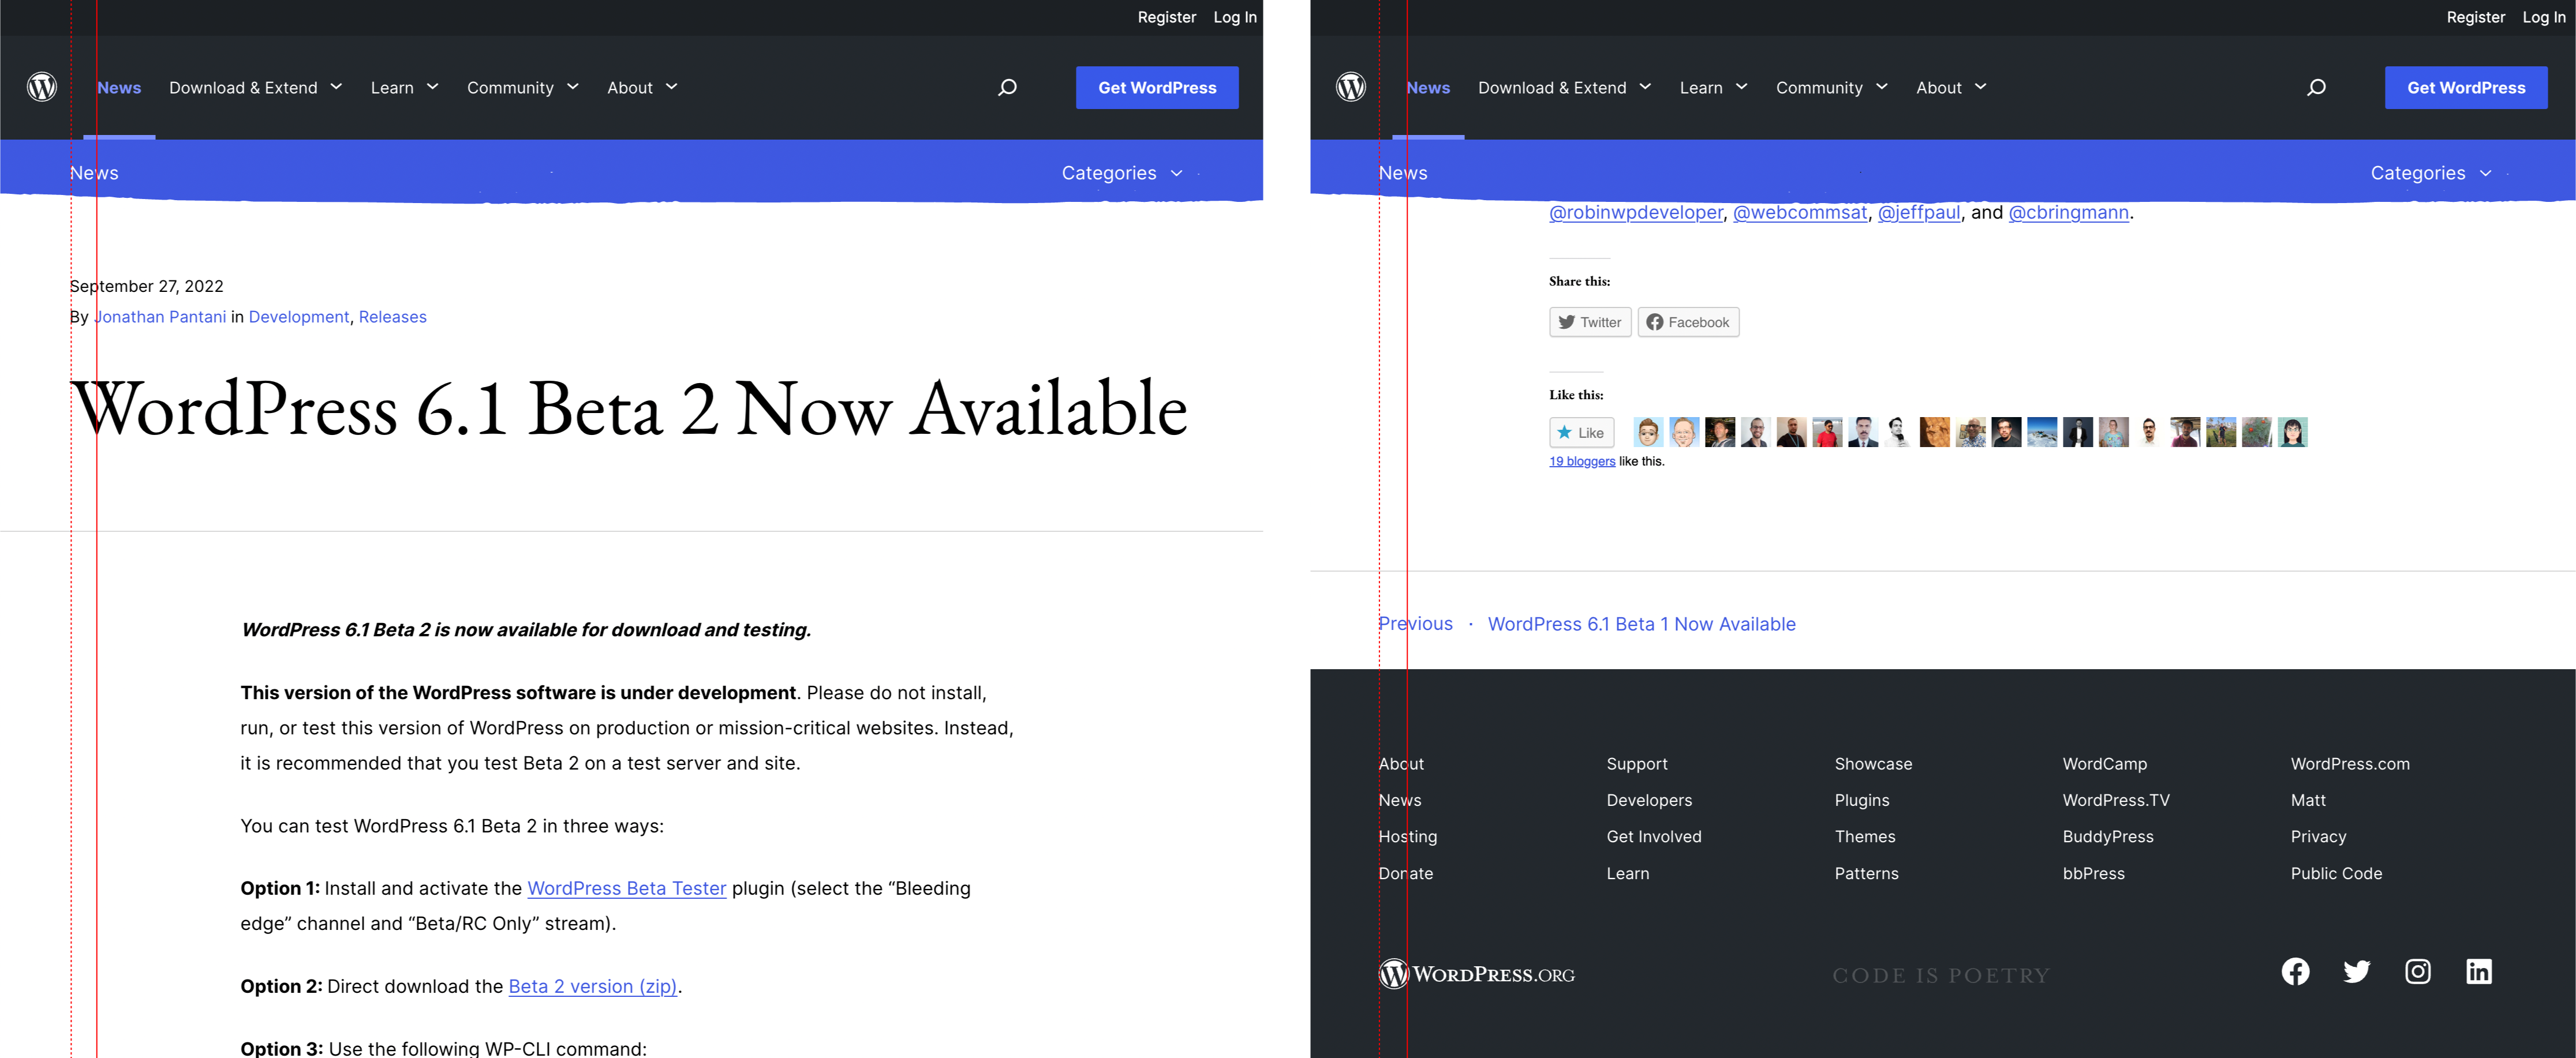Expand the Community menu chevron
2576x1058 pixels.
574,87
